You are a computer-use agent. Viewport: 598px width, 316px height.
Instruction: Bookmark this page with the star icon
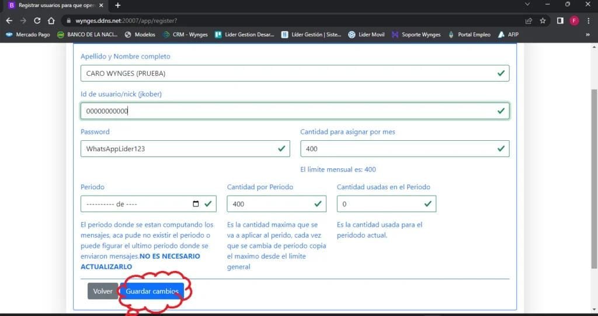coord(543,20)
